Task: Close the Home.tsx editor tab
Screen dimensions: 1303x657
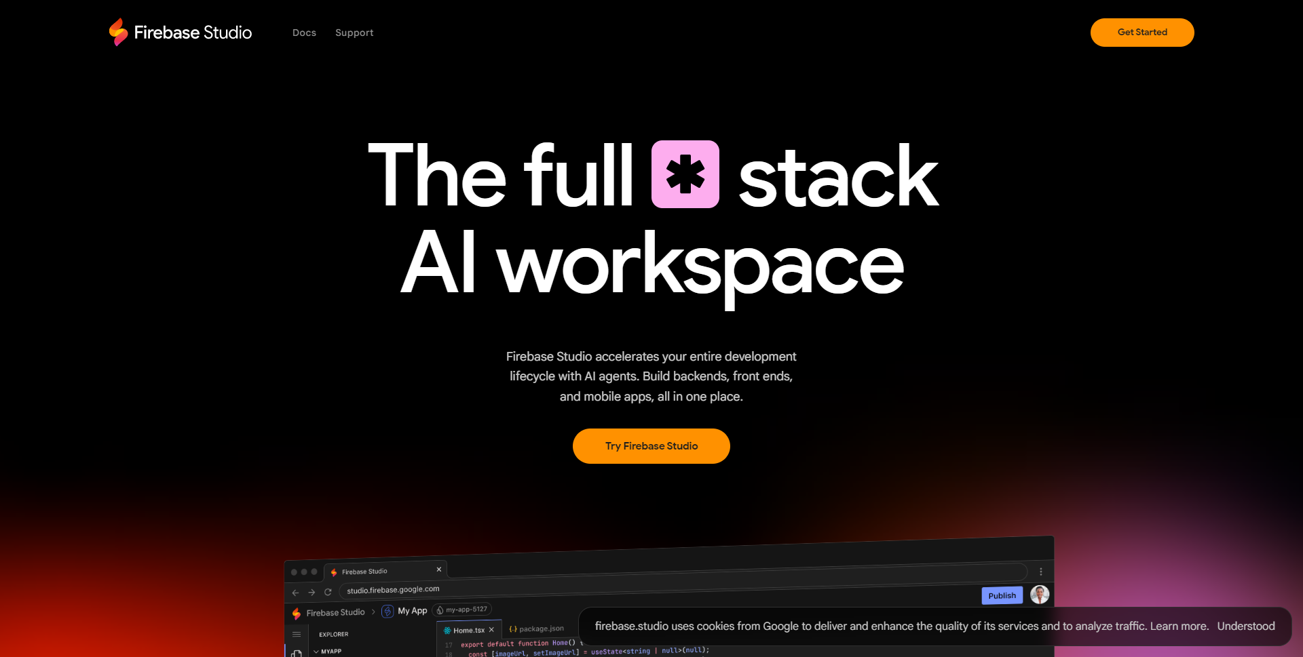Action: coord(491,629)
